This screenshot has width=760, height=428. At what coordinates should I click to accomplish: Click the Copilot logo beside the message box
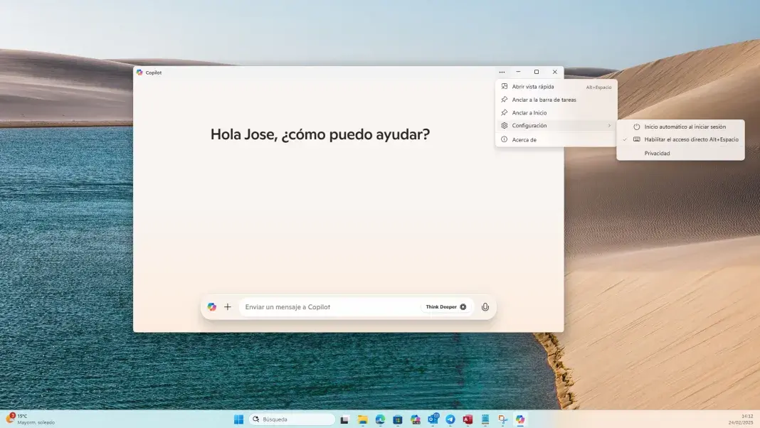(x=212, y=307)
